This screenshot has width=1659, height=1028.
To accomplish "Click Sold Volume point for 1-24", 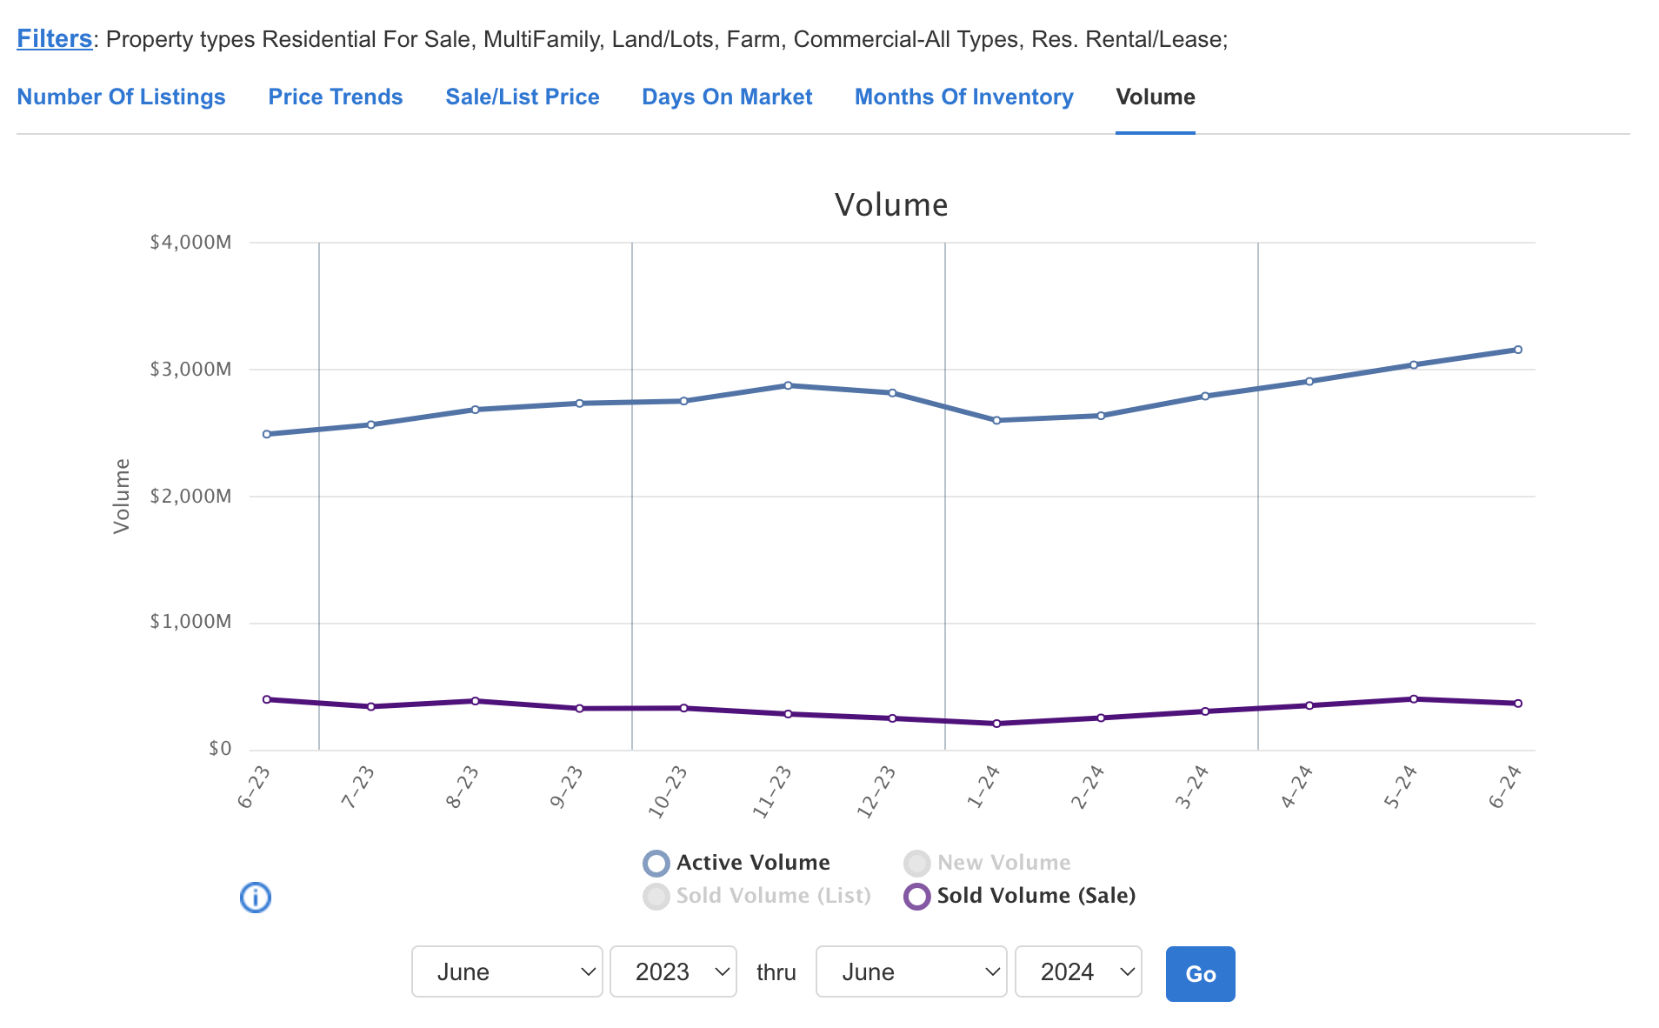I will pyautogui.click(x=996, y=724).
